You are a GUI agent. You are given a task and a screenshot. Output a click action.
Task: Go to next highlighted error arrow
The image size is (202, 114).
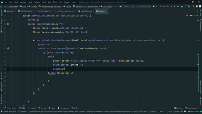coord(198,16)
